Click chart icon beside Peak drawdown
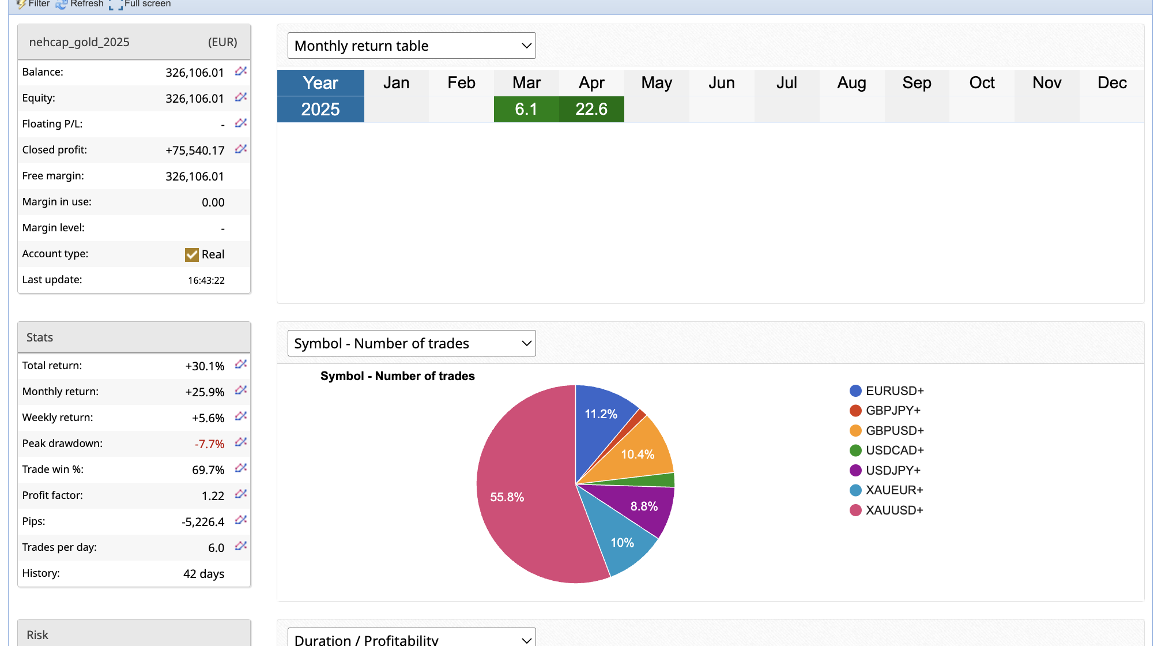 [240, 442]
